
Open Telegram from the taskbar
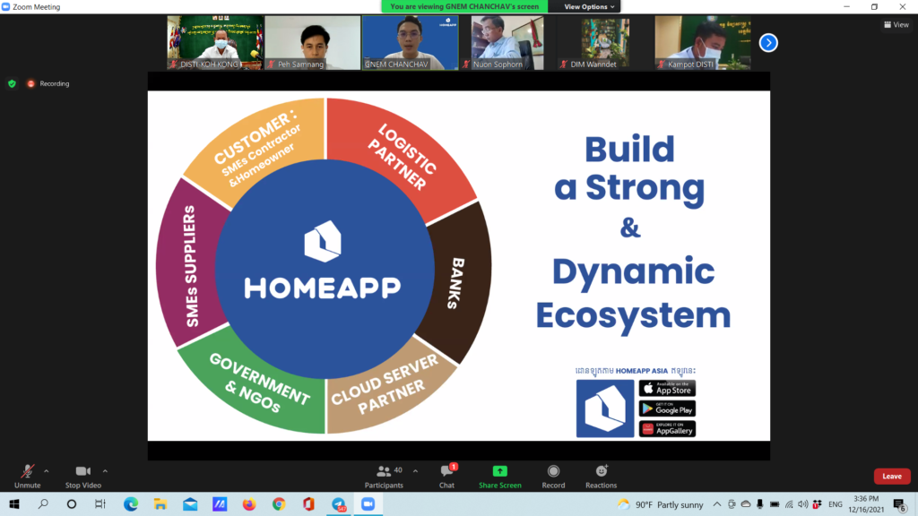[338, 504]
